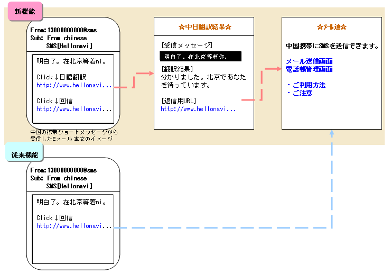Click the caption 中国の携帯ショートメッセージから
The height and width of the screenshot is (274, 391).
pyautogui.click(x=74, y=132)
